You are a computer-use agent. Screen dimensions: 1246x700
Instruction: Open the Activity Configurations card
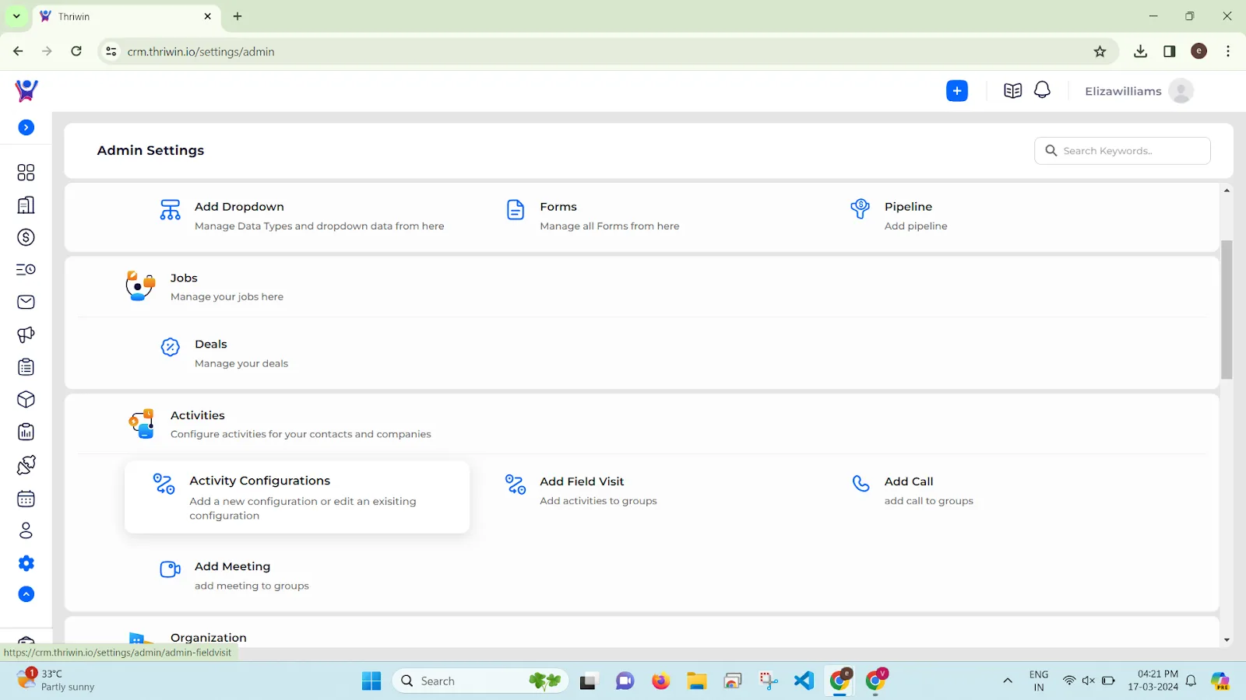click(x=297, y=497)
